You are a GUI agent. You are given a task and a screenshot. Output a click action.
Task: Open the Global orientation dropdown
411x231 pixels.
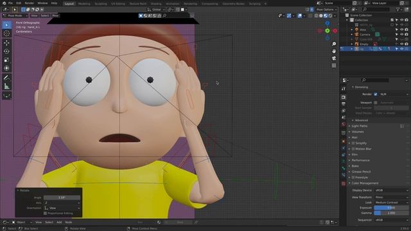pos(156,10)
